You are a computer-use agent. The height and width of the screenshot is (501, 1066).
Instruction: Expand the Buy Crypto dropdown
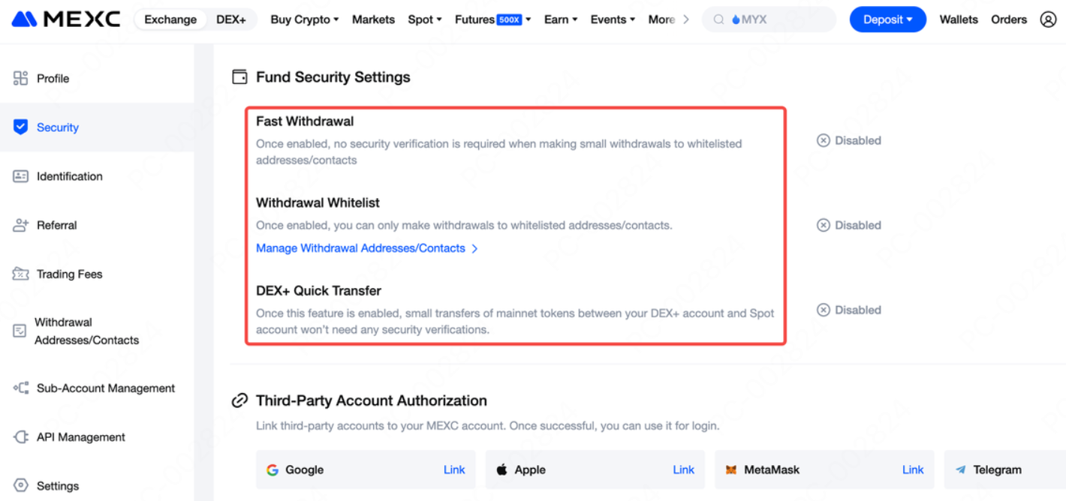click(x=305, y=19)
